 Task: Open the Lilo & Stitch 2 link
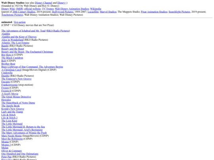point(10,118)
